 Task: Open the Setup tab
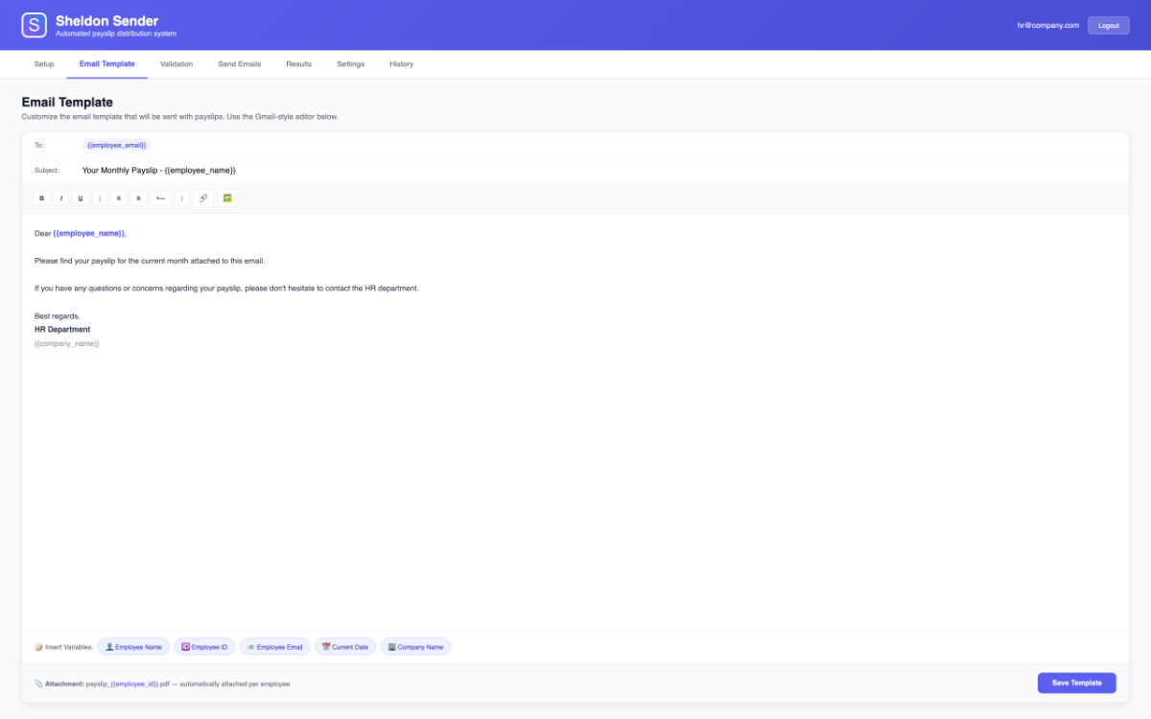[44, 64]
